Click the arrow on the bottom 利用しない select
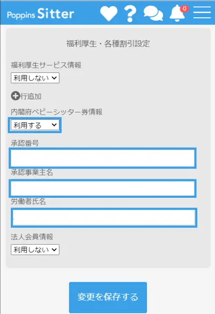215x314 pixels. [54, 250]
